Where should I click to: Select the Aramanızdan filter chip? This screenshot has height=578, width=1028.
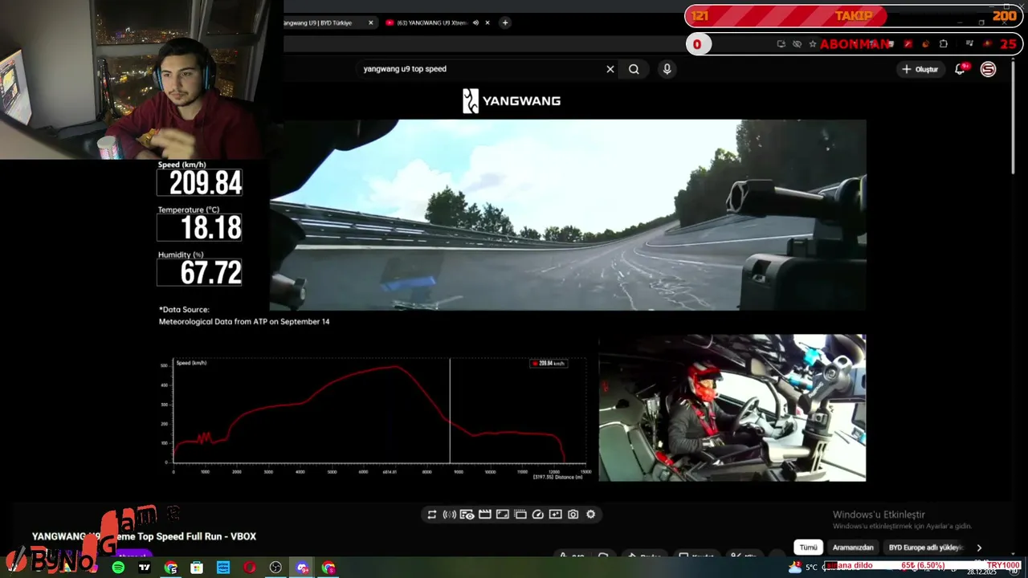pos(853,547)
